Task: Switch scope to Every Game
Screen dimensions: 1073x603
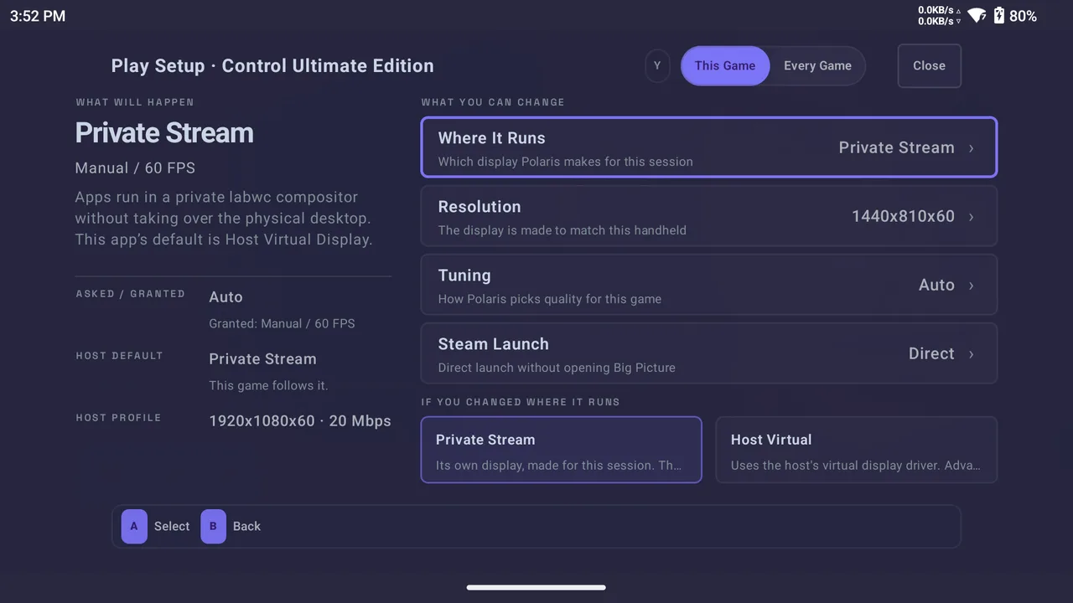Action: pos(817,65)
